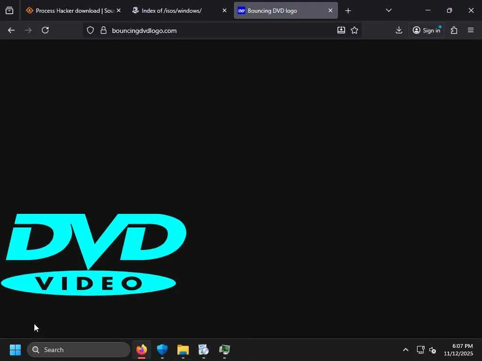482x361 pixels.
Task: Open the Extensions puzzle icon
Action: pyautogui.click(x=454, y=30)
